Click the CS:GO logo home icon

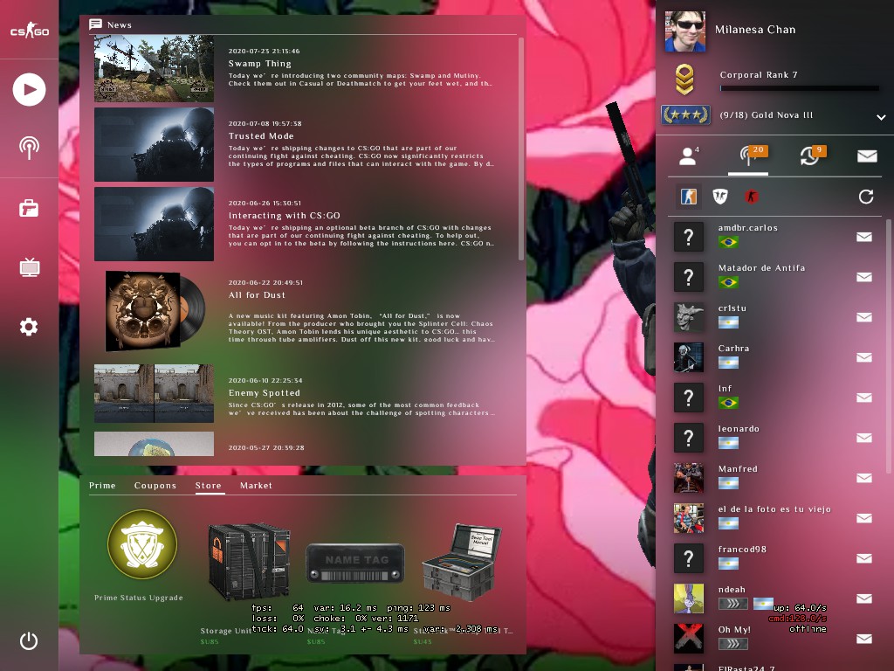tap(30, 30)
